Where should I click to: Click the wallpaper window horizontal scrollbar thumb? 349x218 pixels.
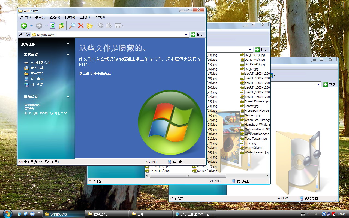[x=187, y=176]
